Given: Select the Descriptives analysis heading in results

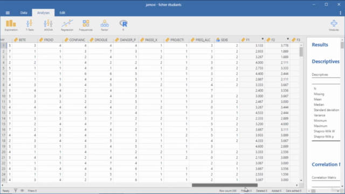Looking at the screenshot, I should (326, 61).
